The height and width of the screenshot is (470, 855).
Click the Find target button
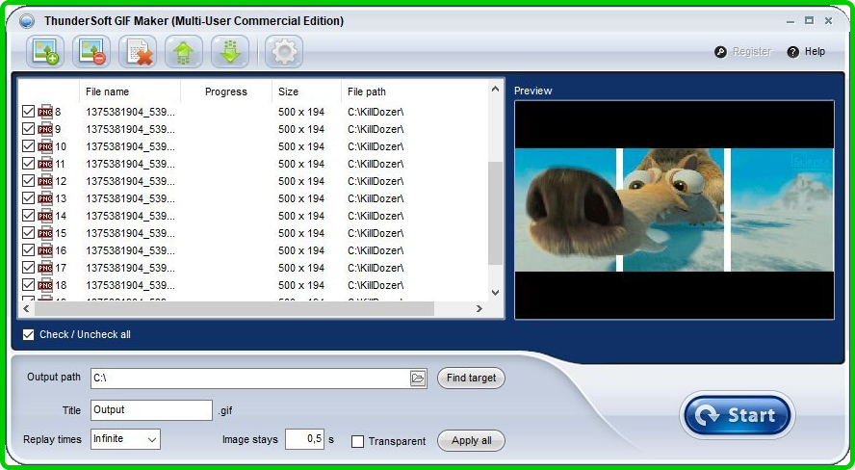(471, 378)
